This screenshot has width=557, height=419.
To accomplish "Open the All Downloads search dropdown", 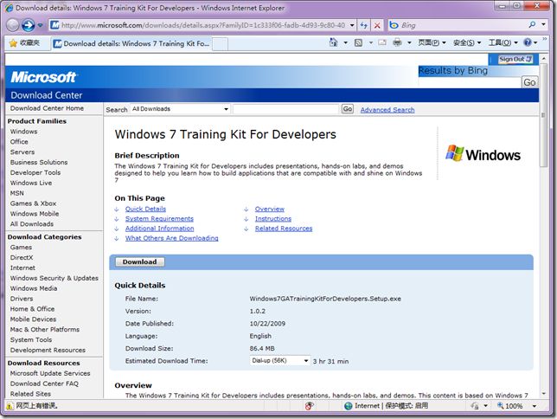I will click(180, 109).
